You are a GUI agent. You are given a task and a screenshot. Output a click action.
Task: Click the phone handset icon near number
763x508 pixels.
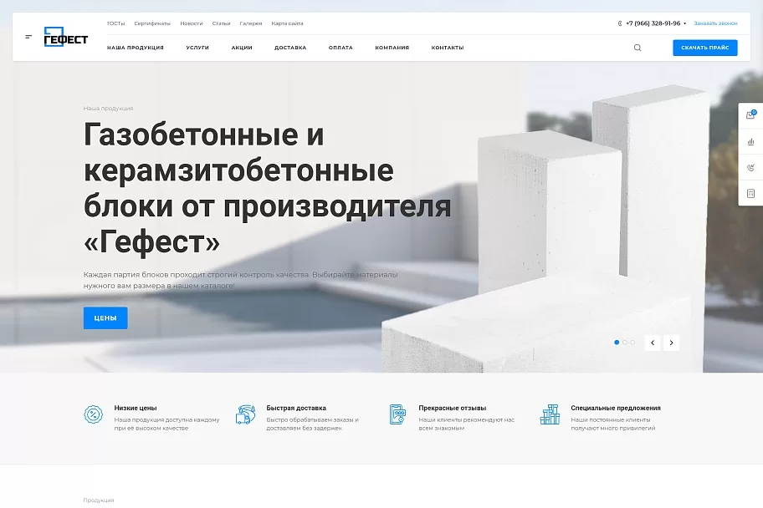620,23
